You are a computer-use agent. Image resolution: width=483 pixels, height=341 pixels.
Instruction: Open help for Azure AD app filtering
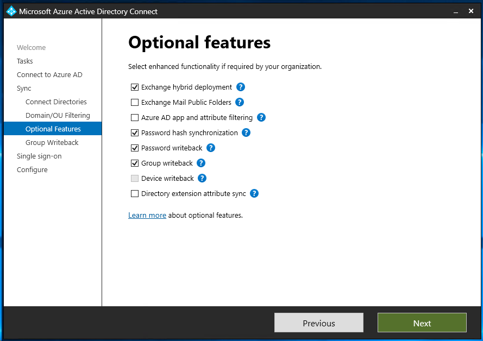pyautogui.click(x=261, y=117)
